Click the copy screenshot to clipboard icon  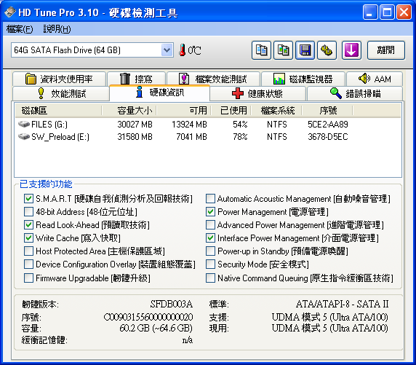coord(283,50)
